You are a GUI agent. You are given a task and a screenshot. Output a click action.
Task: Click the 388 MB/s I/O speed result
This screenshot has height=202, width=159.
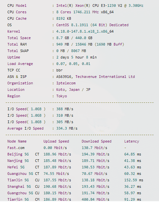[x=65, y=109]
